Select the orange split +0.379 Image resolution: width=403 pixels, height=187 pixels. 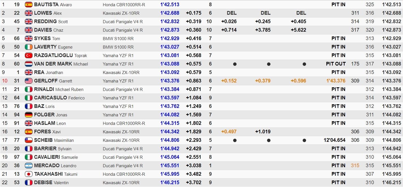tap(263, 81)
